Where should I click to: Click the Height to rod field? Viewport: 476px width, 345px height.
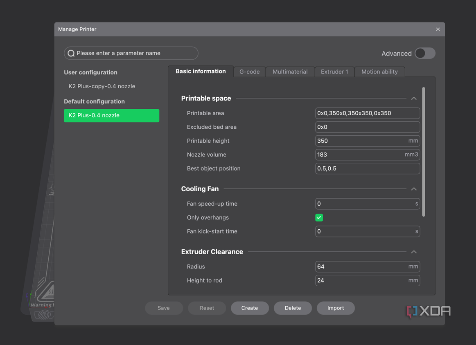coord(368,280)
